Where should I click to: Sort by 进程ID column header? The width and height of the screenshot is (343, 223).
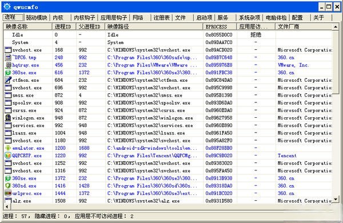point(64,27)
